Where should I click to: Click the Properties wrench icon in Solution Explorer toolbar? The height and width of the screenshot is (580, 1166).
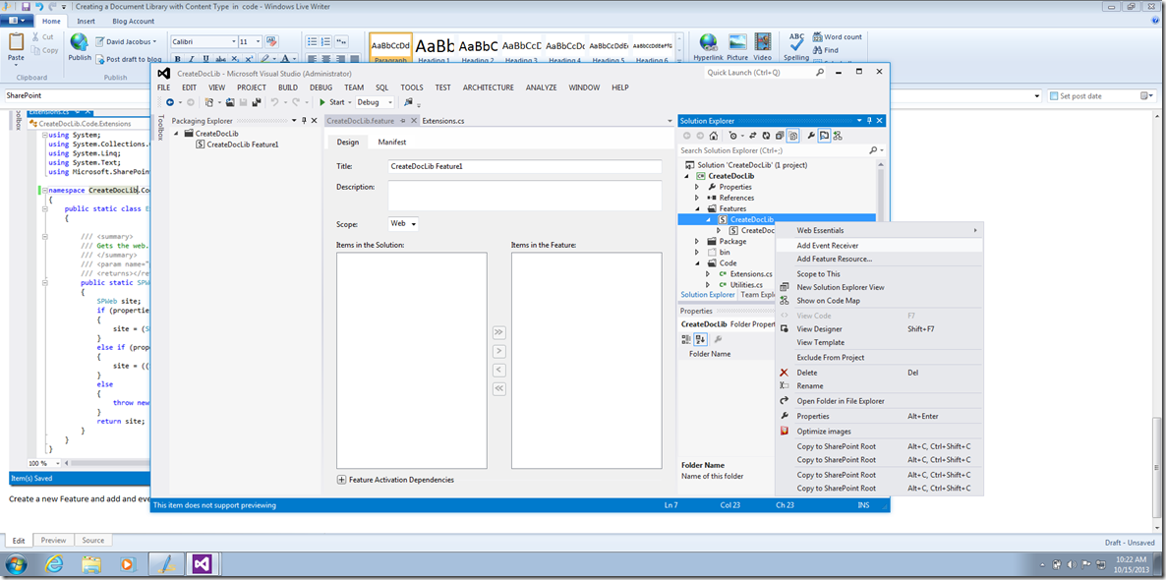(x=810, y=136)
